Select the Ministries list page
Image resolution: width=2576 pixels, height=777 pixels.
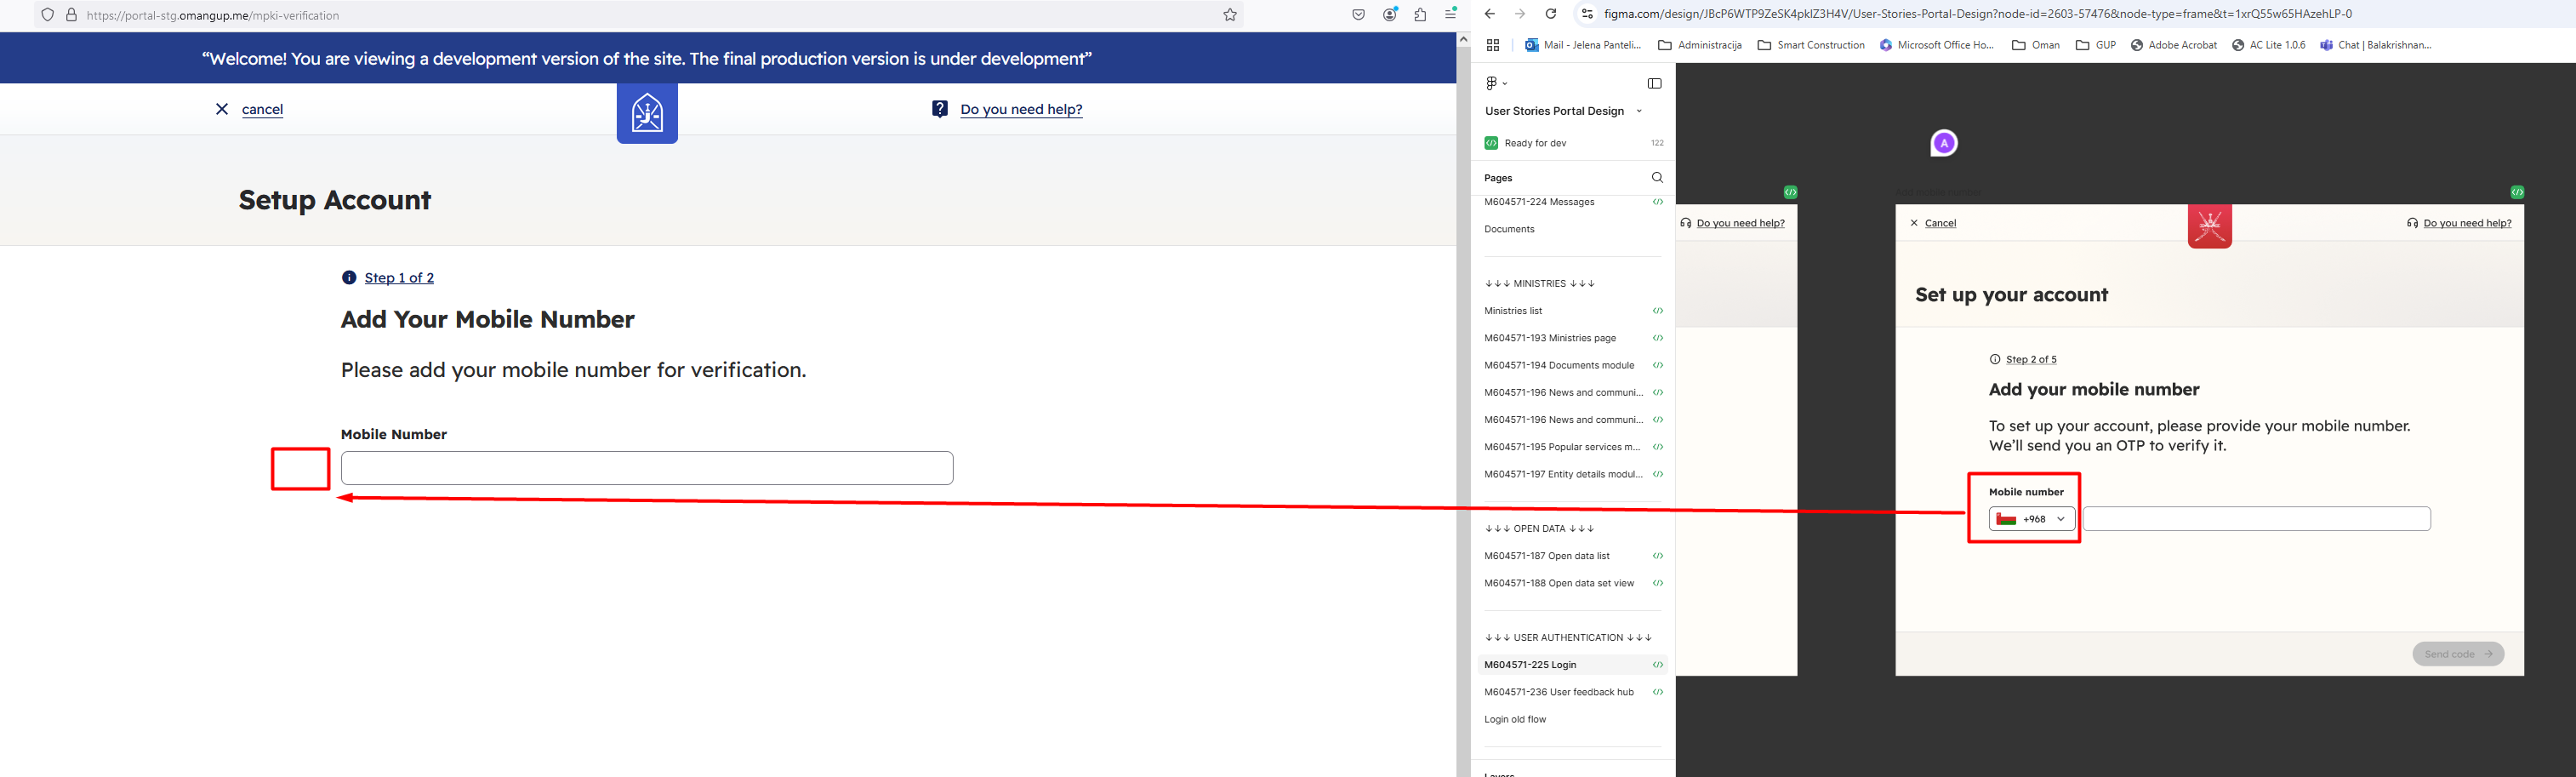(x=1513, y=311)
